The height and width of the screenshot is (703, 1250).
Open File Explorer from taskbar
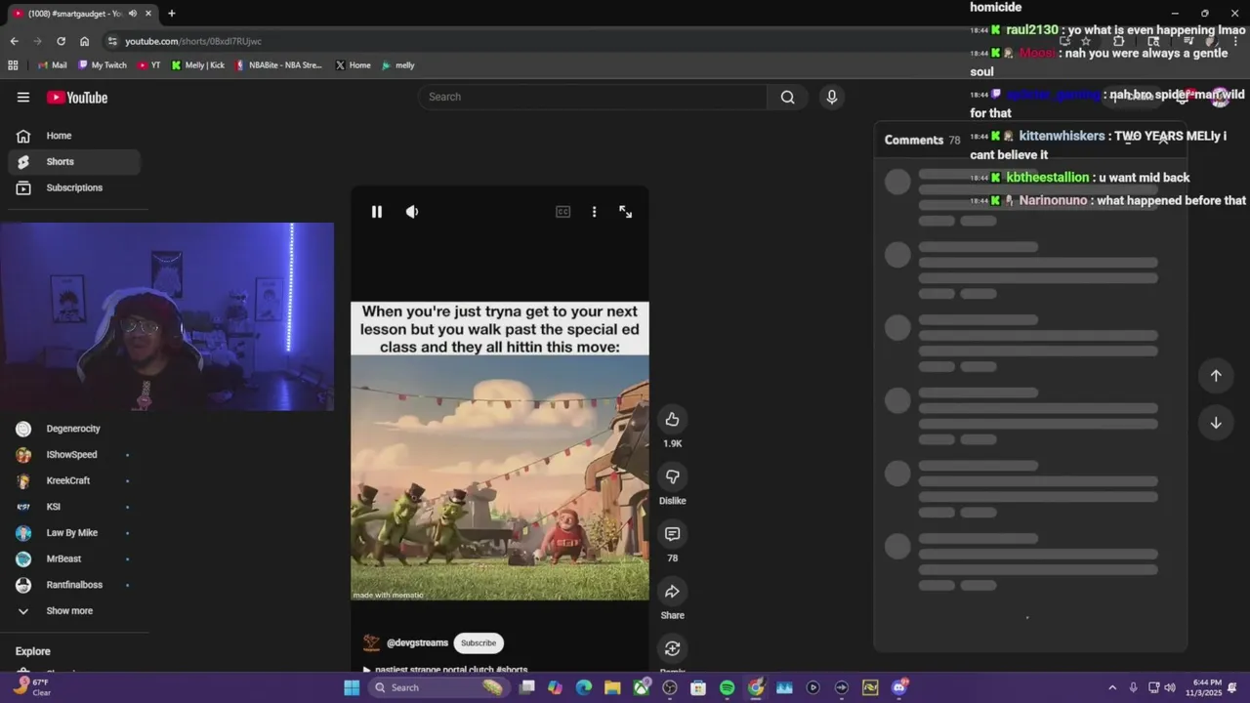pyautogui.click(x=612, y=687)
